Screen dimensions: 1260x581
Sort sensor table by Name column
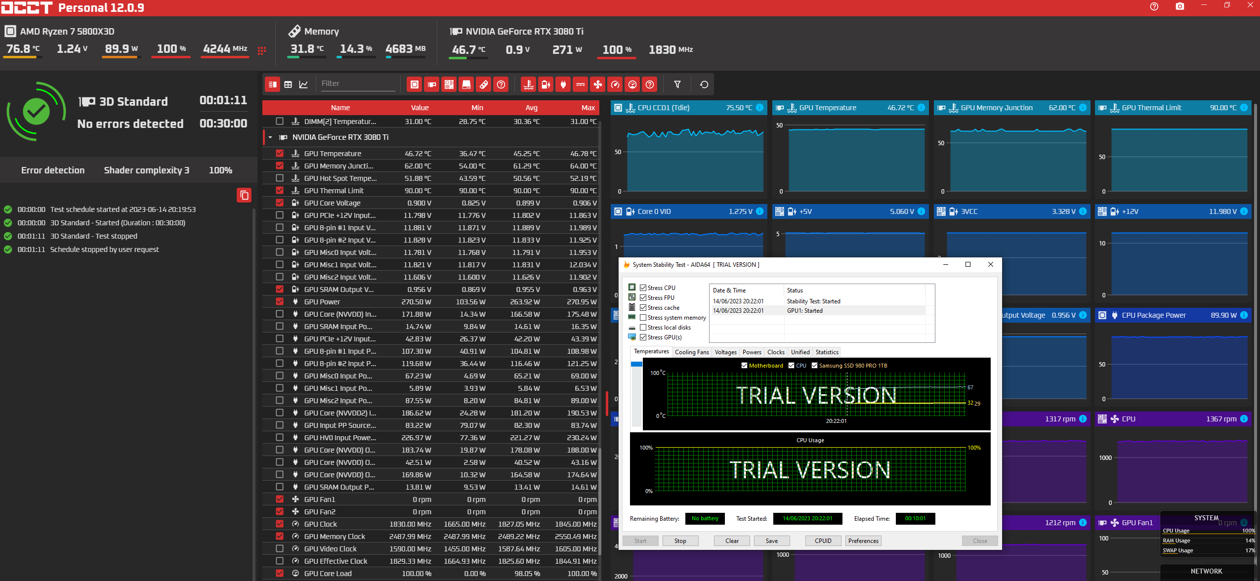340,108
